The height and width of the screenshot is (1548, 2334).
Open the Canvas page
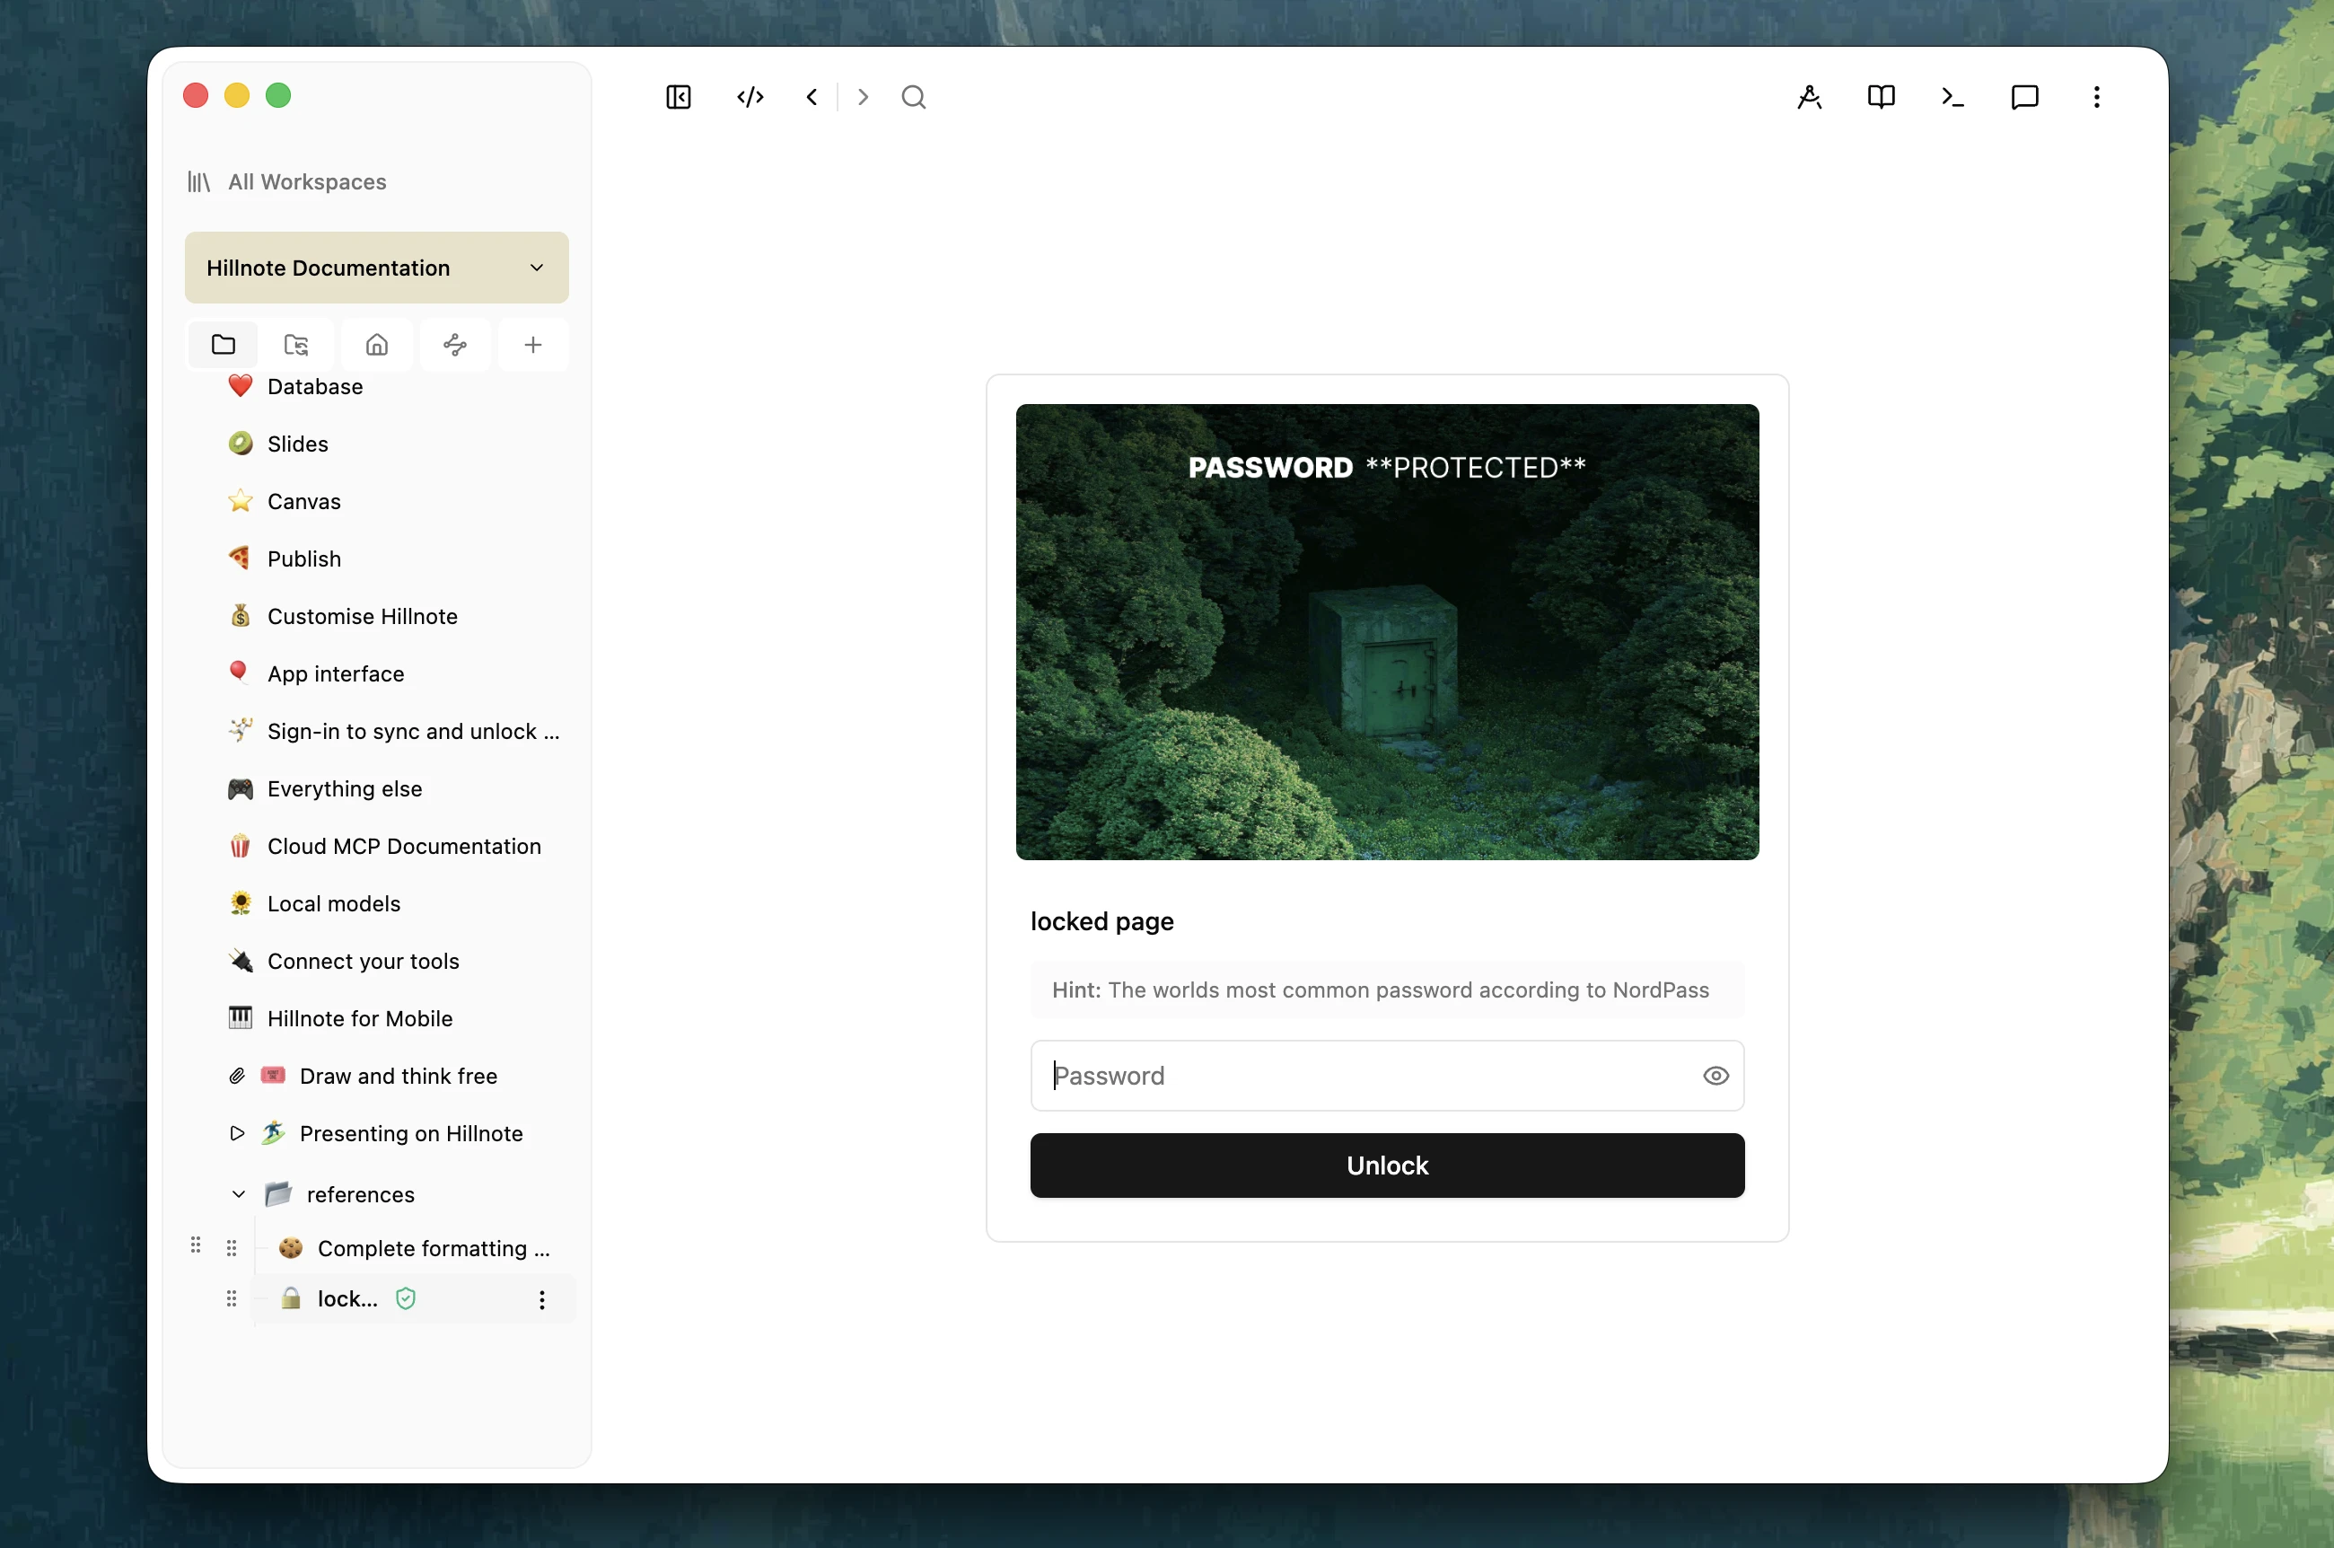(x=304, y=502)
